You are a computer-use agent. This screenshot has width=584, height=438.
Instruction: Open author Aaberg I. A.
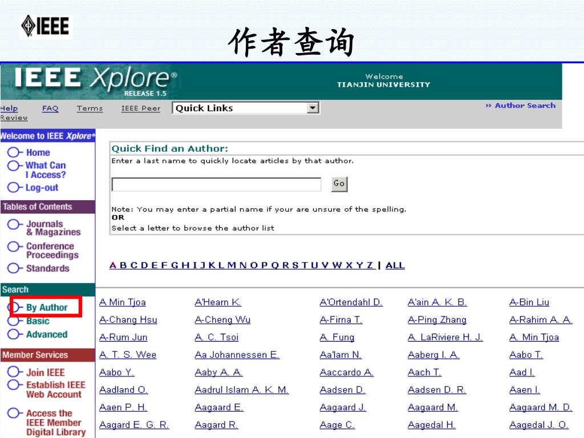[433, 355]
